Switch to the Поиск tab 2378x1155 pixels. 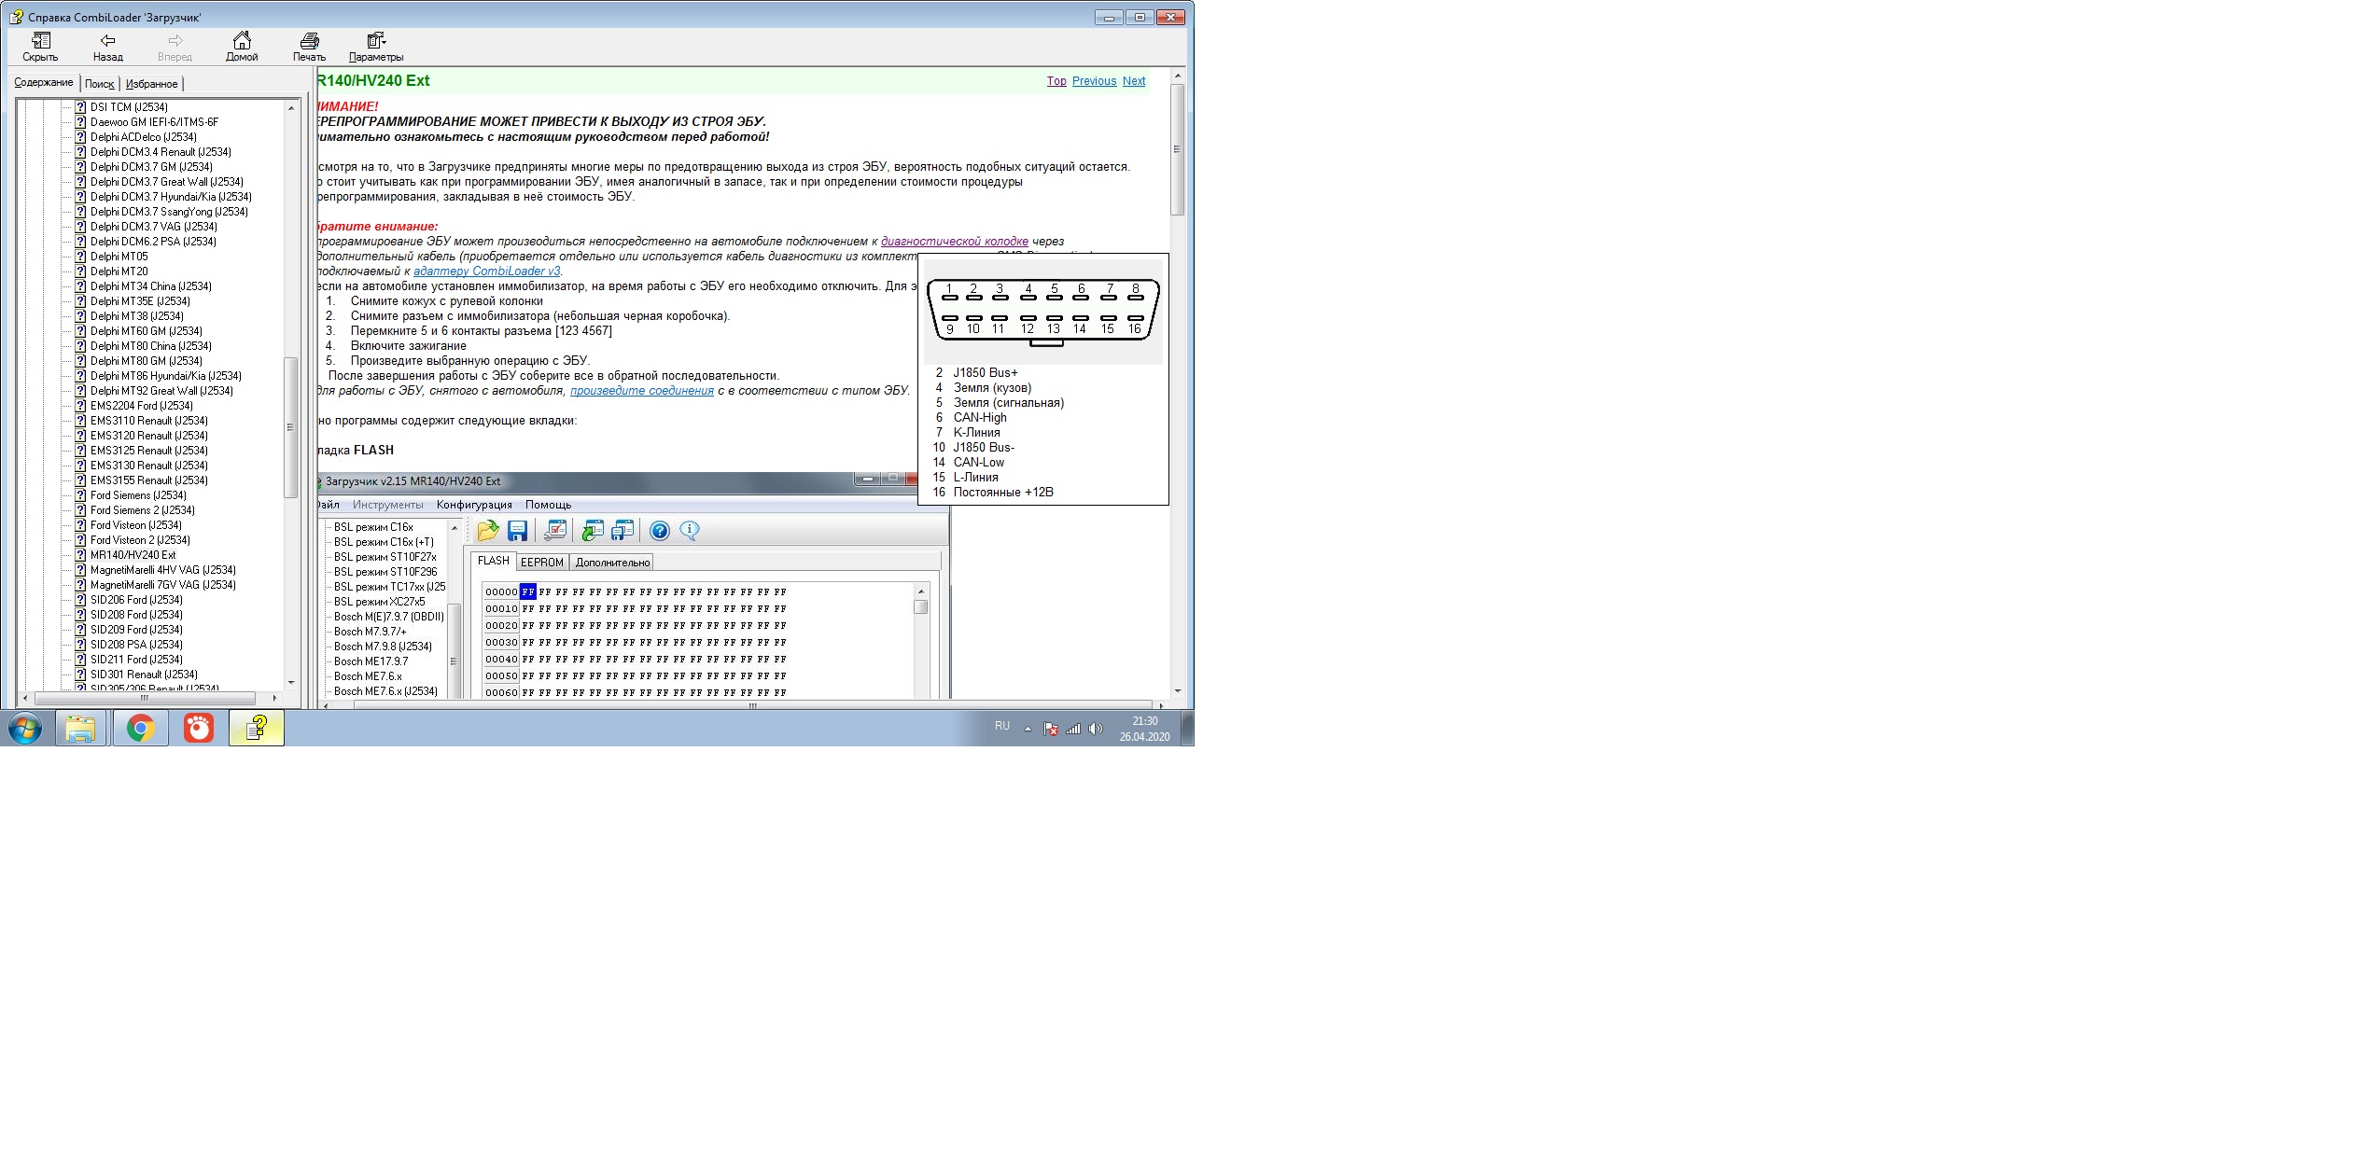pos(99,84)
